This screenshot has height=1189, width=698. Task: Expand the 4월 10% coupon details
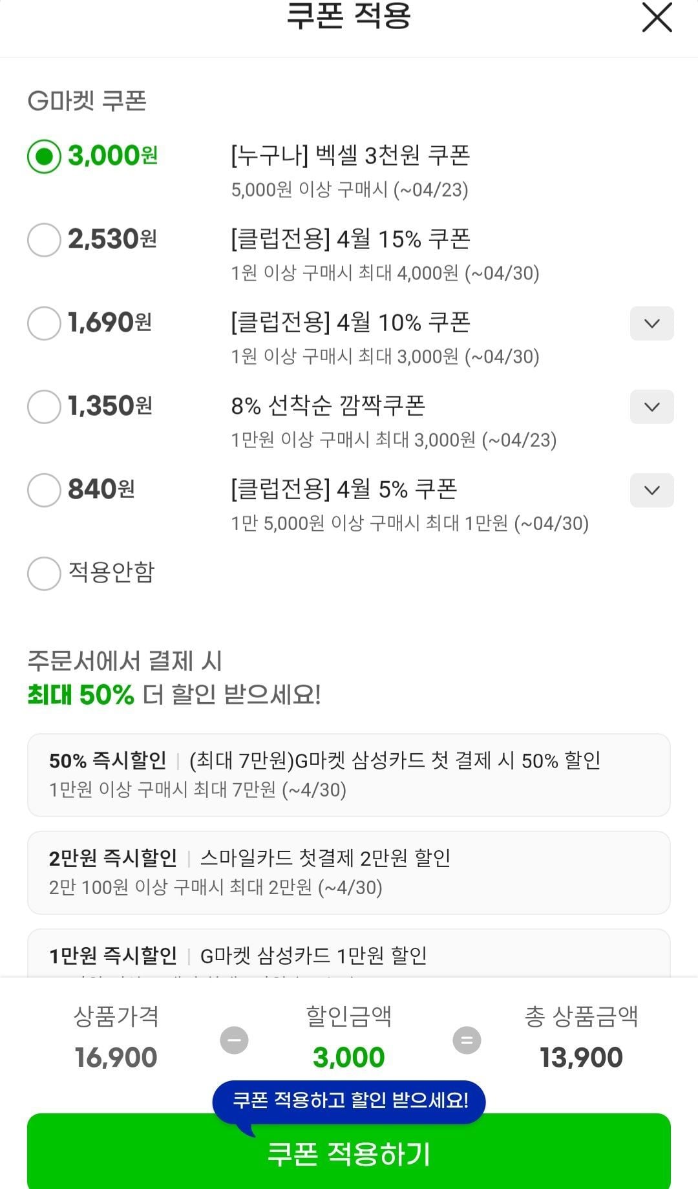pyautogui.click(x=651, y=323)
